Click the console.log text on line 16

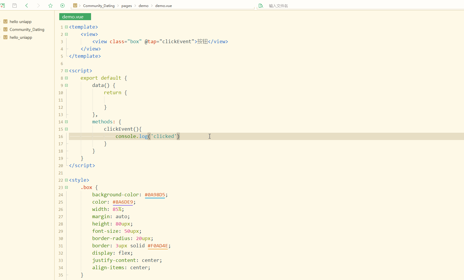[132, 136]
